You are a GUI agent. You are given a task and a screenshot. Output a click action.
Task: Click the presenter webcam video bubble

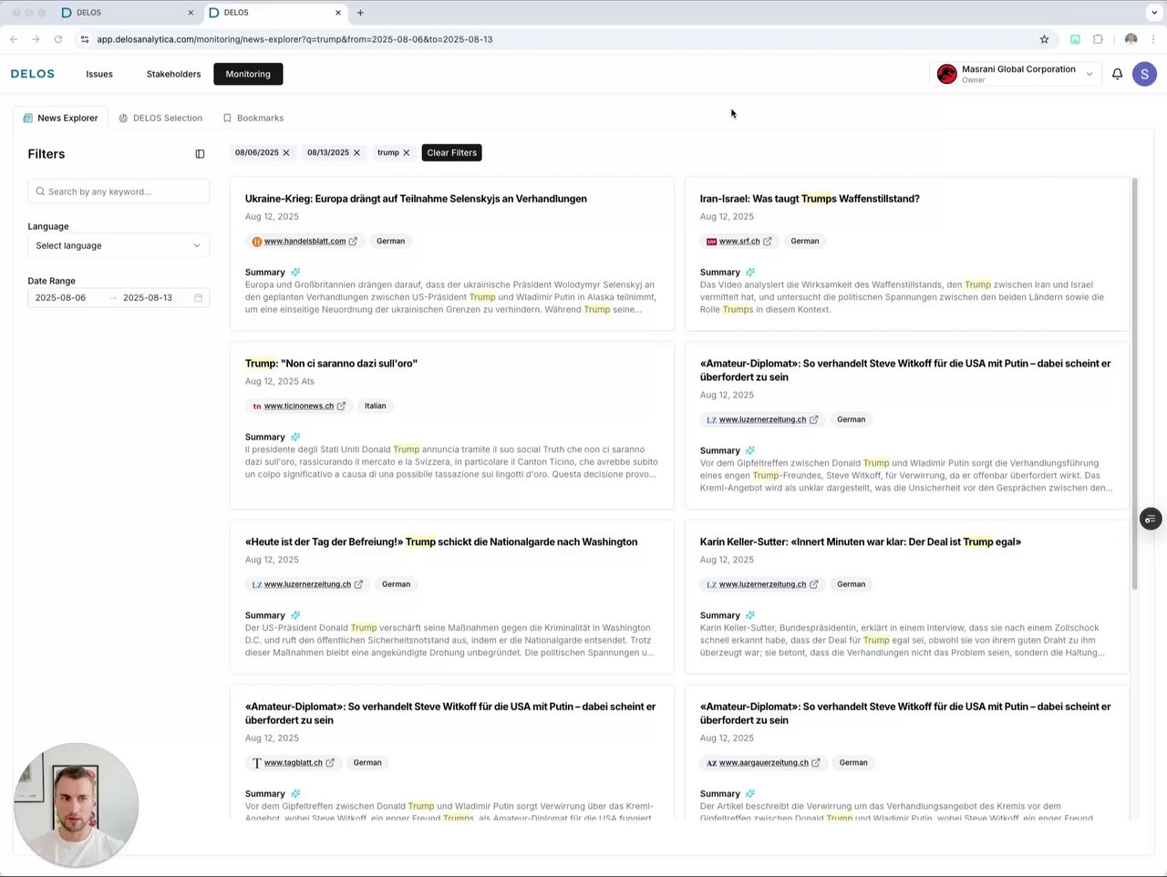(77, 805)
